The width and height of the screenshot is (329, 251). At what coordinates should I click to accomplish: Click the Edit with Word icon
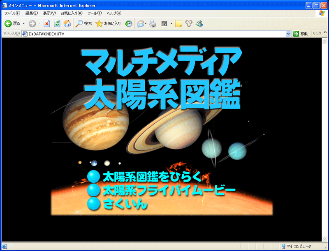pos(164,23)
